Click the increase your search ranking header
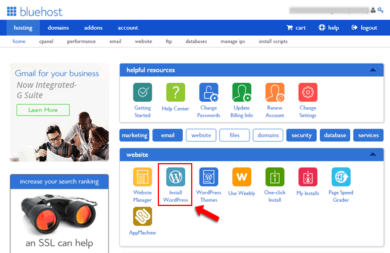This screenshot has height=253, width=390. [x=60, y=182]
